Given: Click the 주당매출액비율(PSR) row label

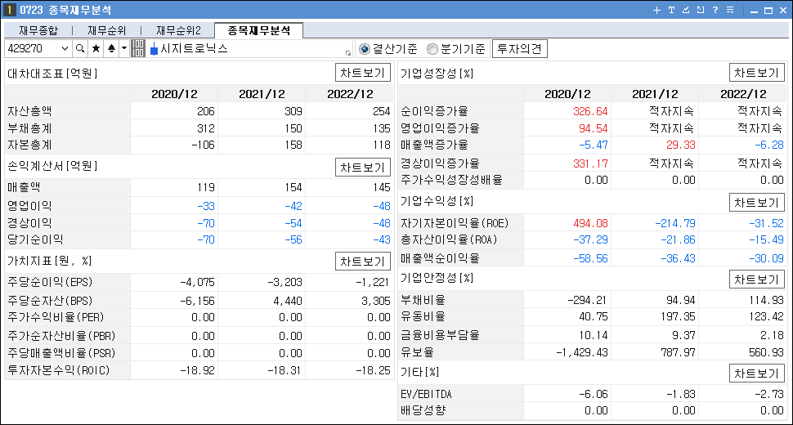Looking at the screenshot, I should [x=61, y=353].
